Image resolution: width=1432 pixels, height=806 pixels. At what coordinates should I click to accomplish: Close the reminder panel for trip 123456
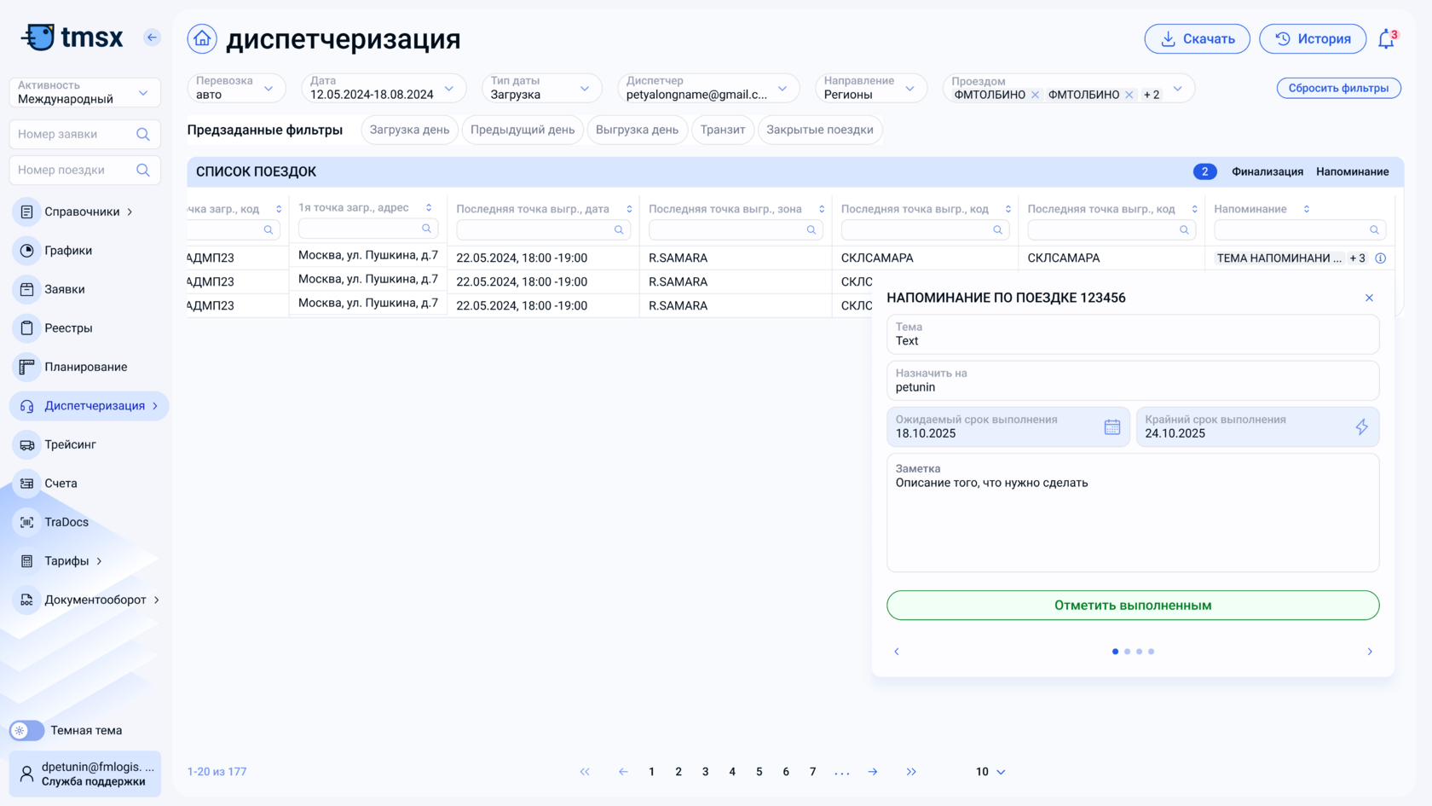[x=1369, y=298]
